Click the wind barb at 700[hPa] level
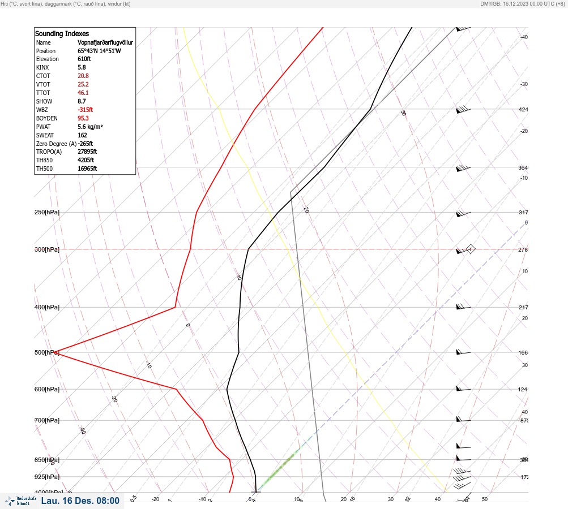The width and height of the screenshot is (568, 509). 463,419
